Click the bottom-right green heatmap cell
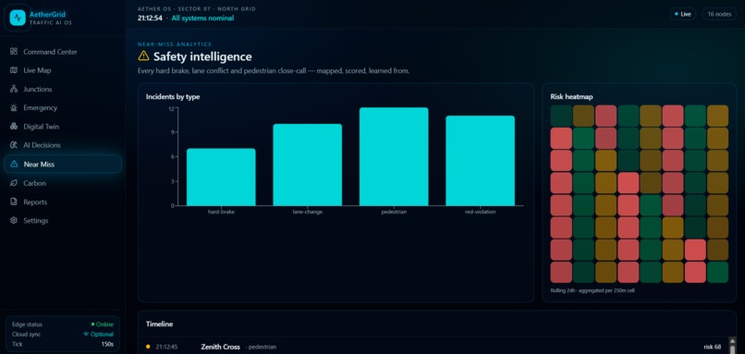745x354 pixels. pos(717,273)
